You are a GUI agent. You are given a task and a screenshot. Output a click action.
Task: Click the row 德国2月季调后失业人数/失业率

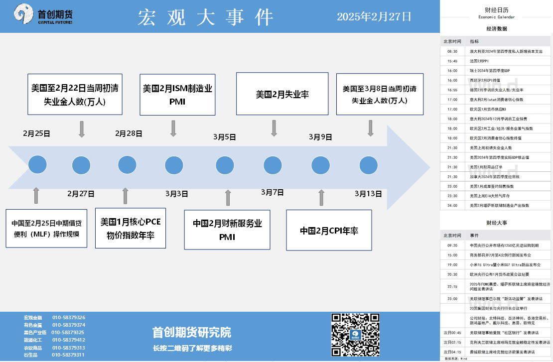tap(495, 90)
